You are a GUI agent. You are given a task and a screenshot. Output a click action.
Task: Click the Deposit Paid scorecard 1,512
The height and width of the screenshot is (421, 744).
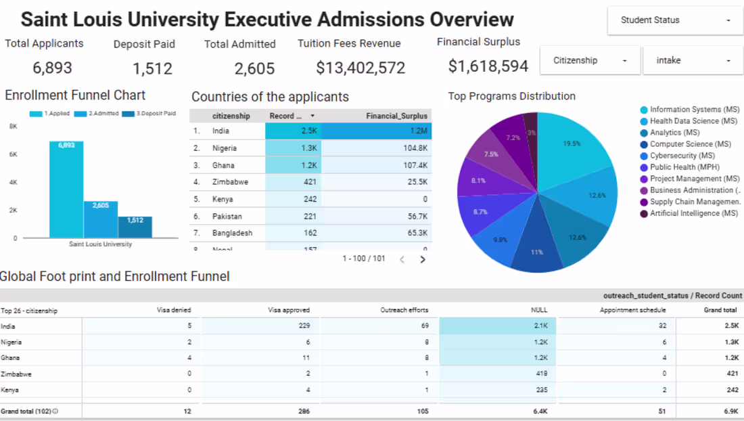[152, 69]
